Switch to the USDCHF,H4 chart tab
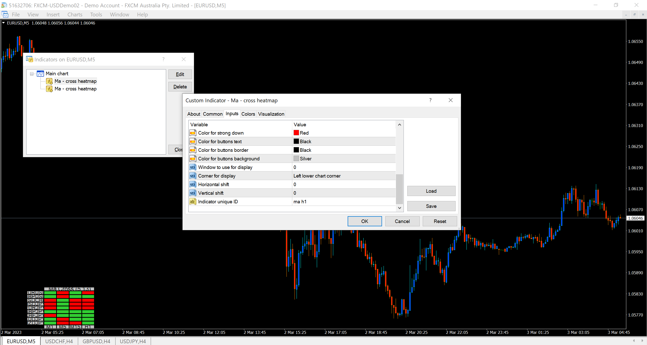This screenshot has width=647, height=345. coord(59,341)
